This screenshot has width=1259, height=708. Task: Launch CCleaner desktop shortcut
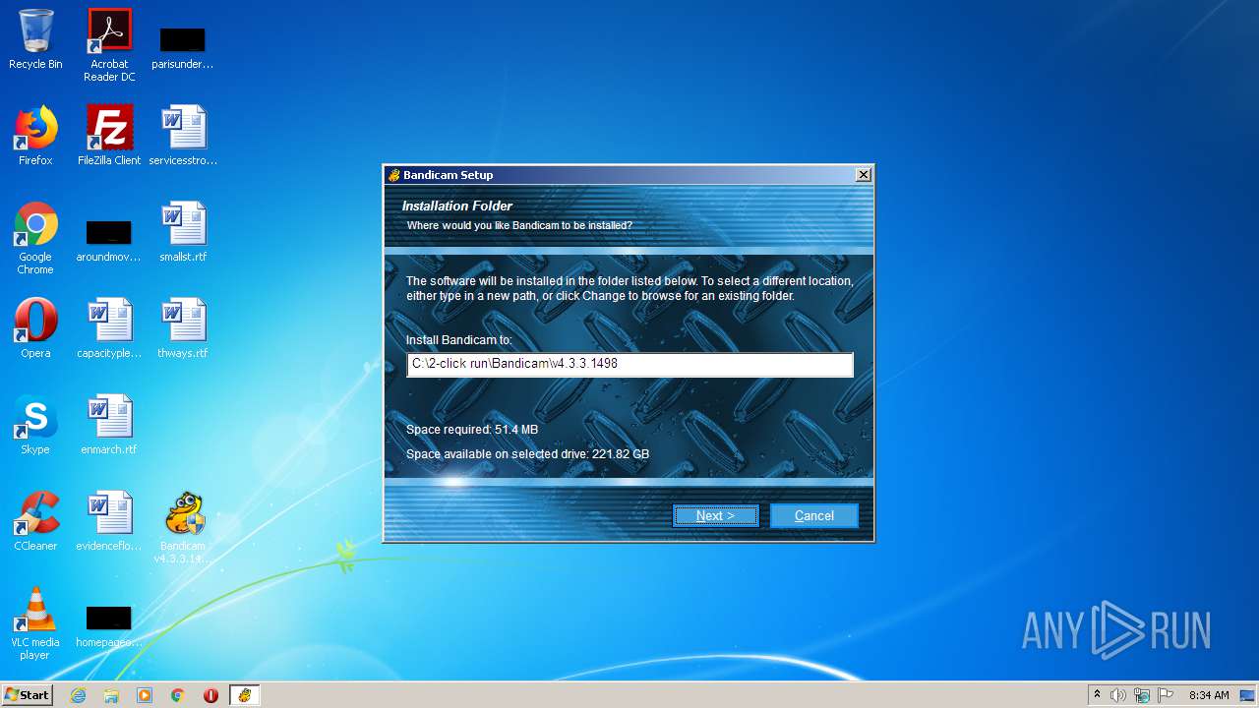coord(35,521)
